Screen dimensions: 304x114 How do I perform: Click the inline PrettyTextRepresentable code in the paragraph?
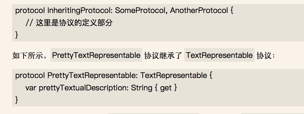pos(96,55)
